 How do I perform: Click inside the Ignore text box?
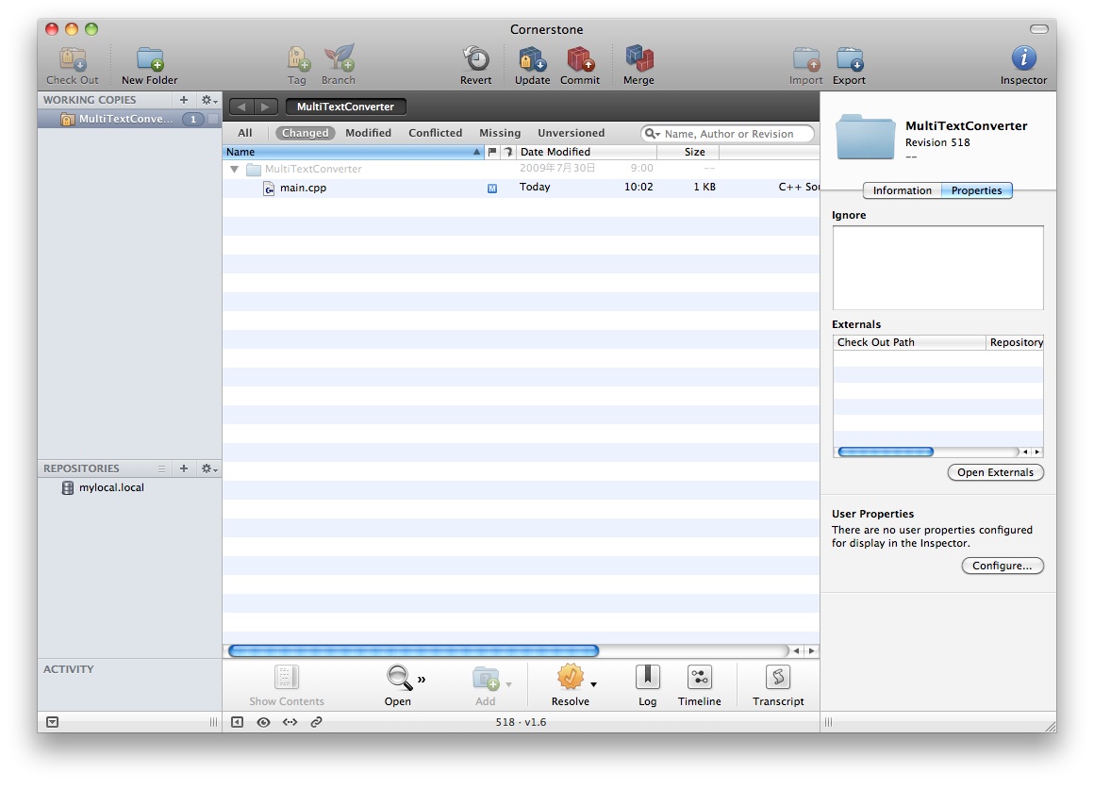click(x=937, y=267)
